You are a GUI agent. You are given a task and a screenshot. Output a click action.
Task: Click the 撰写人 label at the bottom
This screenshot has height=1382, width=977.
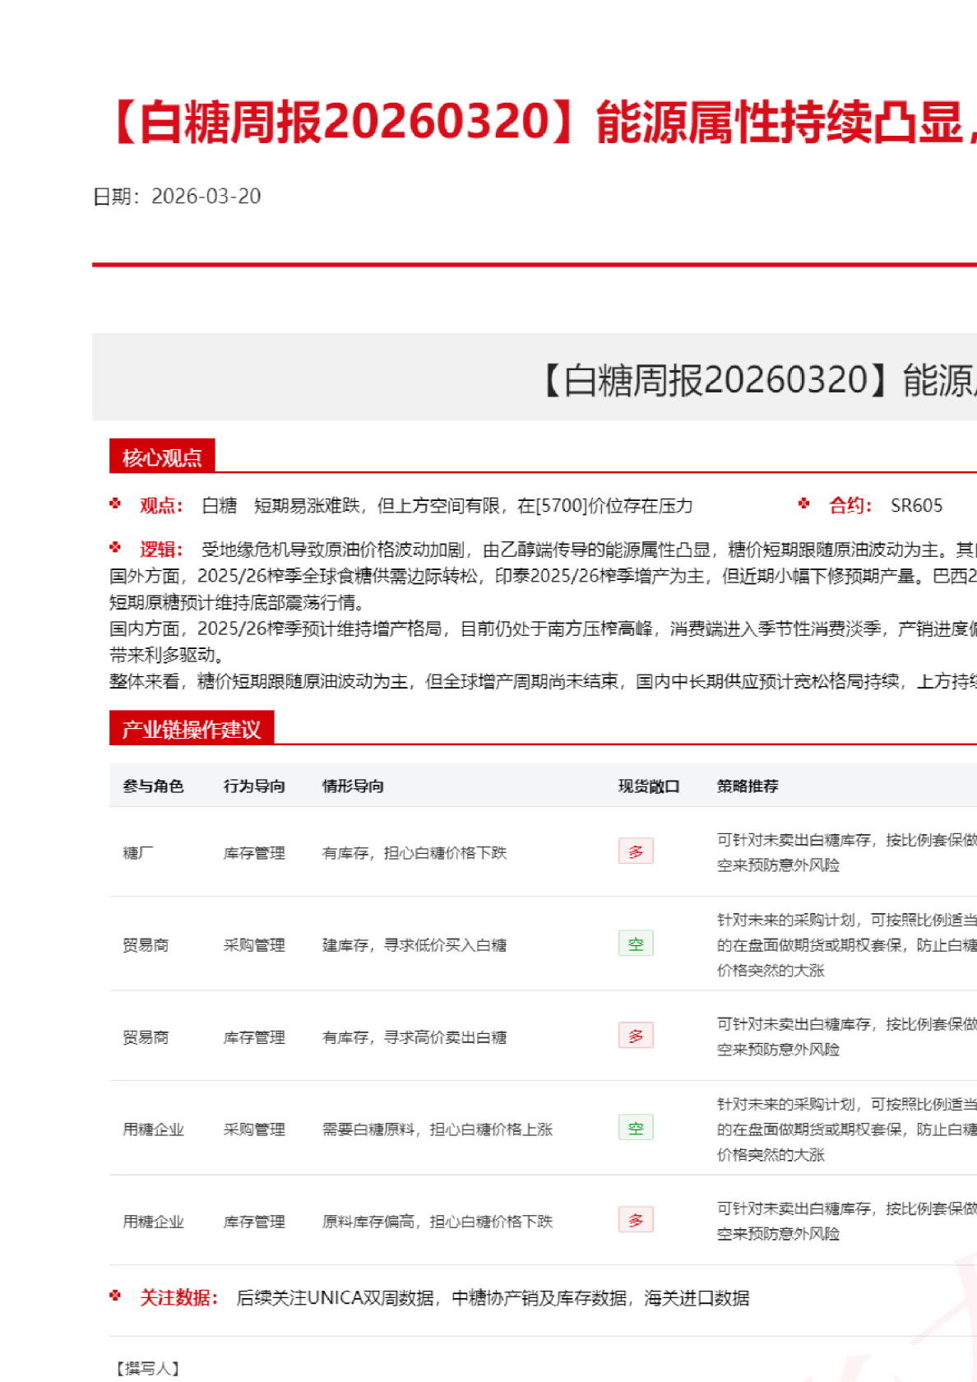tap(147, 1368)
